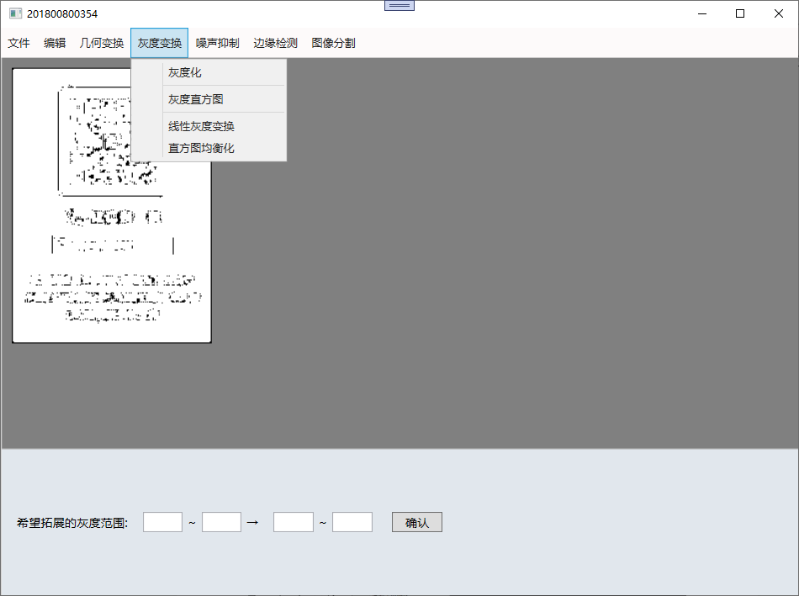Screen dimensions: 799x596
Task: Open the 文件 menu
Action: click(x=19, y=44)
